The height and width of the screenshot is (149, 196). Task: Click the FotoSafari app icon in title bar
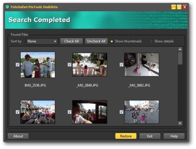(7, 7)
